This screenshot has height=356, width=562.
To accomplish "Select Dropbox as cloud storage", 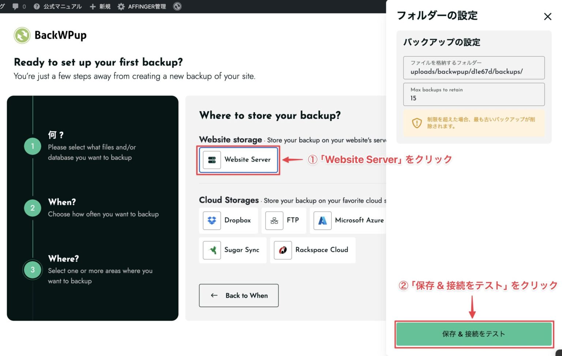I will [228, 220].
